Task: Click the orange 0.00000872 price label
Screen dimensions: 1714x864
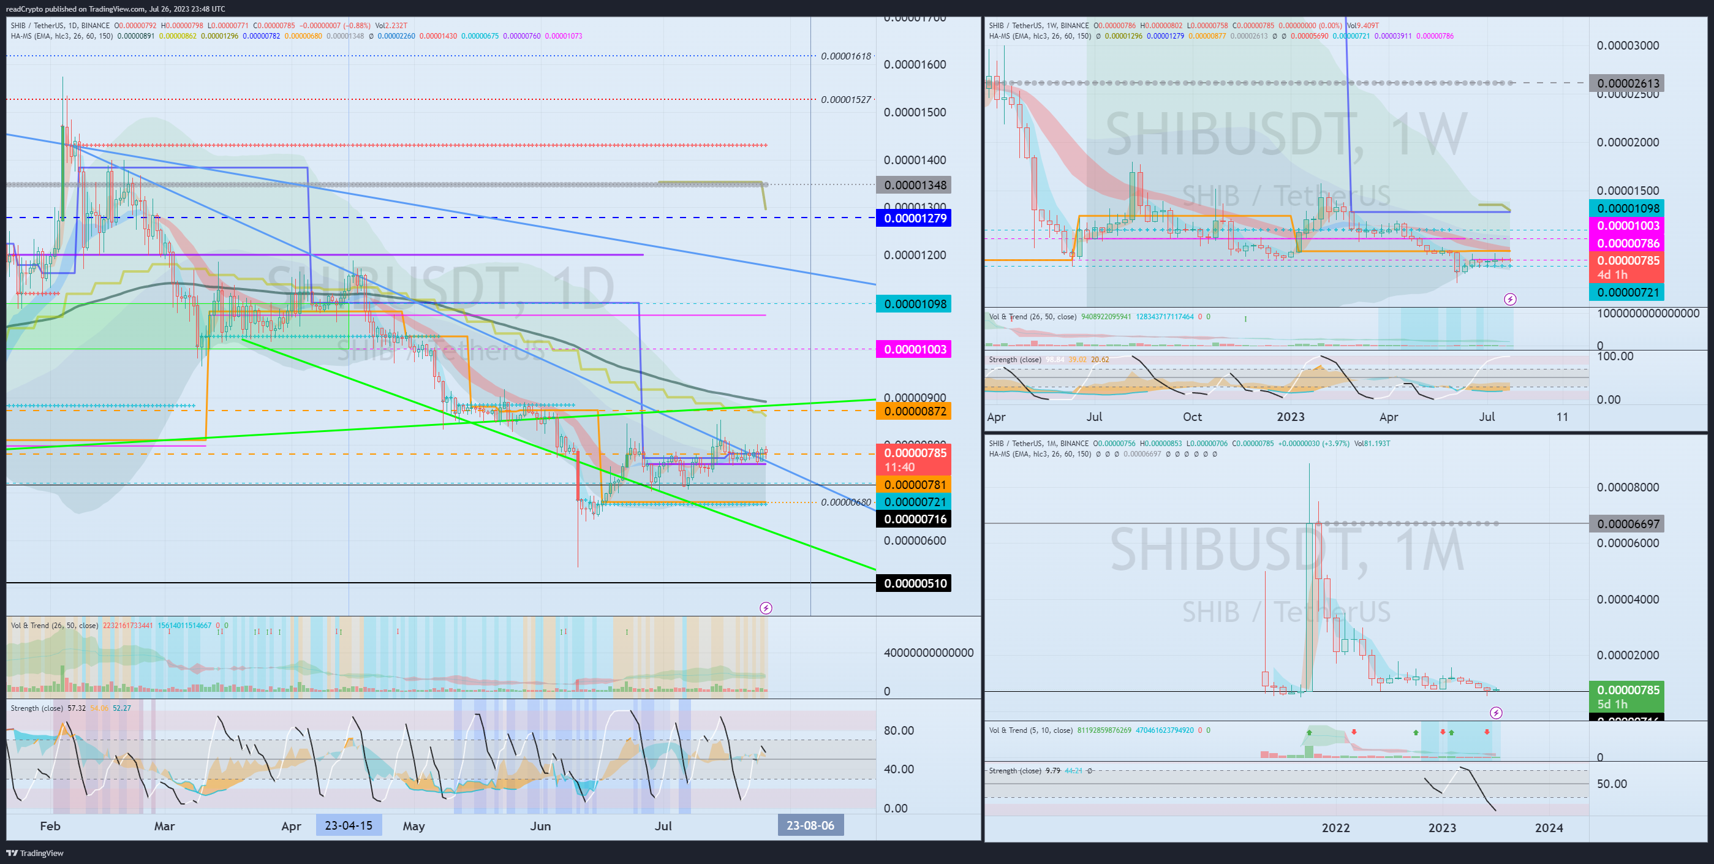Action: pyautogui.click(x=913, y=411)
